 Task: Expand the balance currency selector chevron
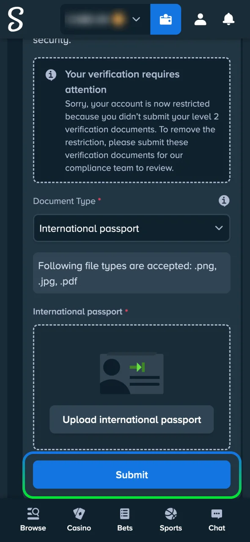click(136, 19)
